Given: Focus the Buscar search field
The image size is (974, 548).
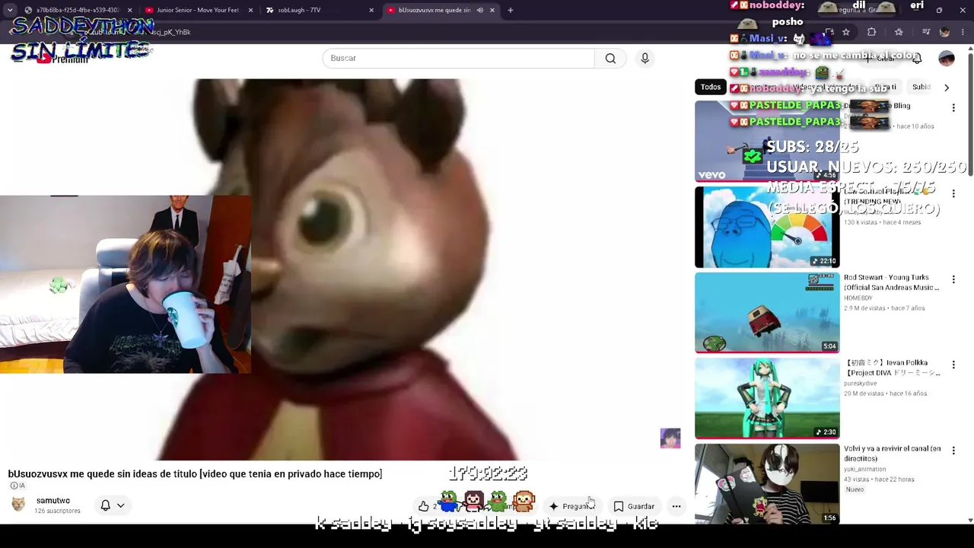Looking at the screenshot, I should click(x=458, y=58).
